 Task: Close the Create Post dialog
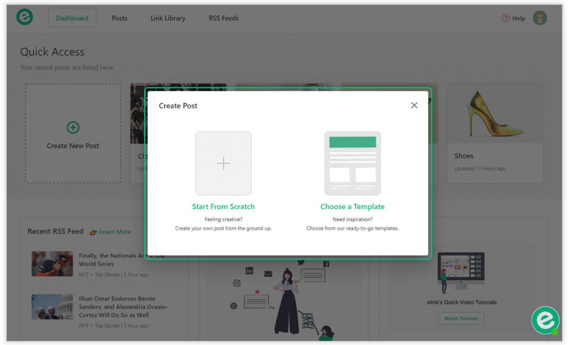click(x=414, y=105)
